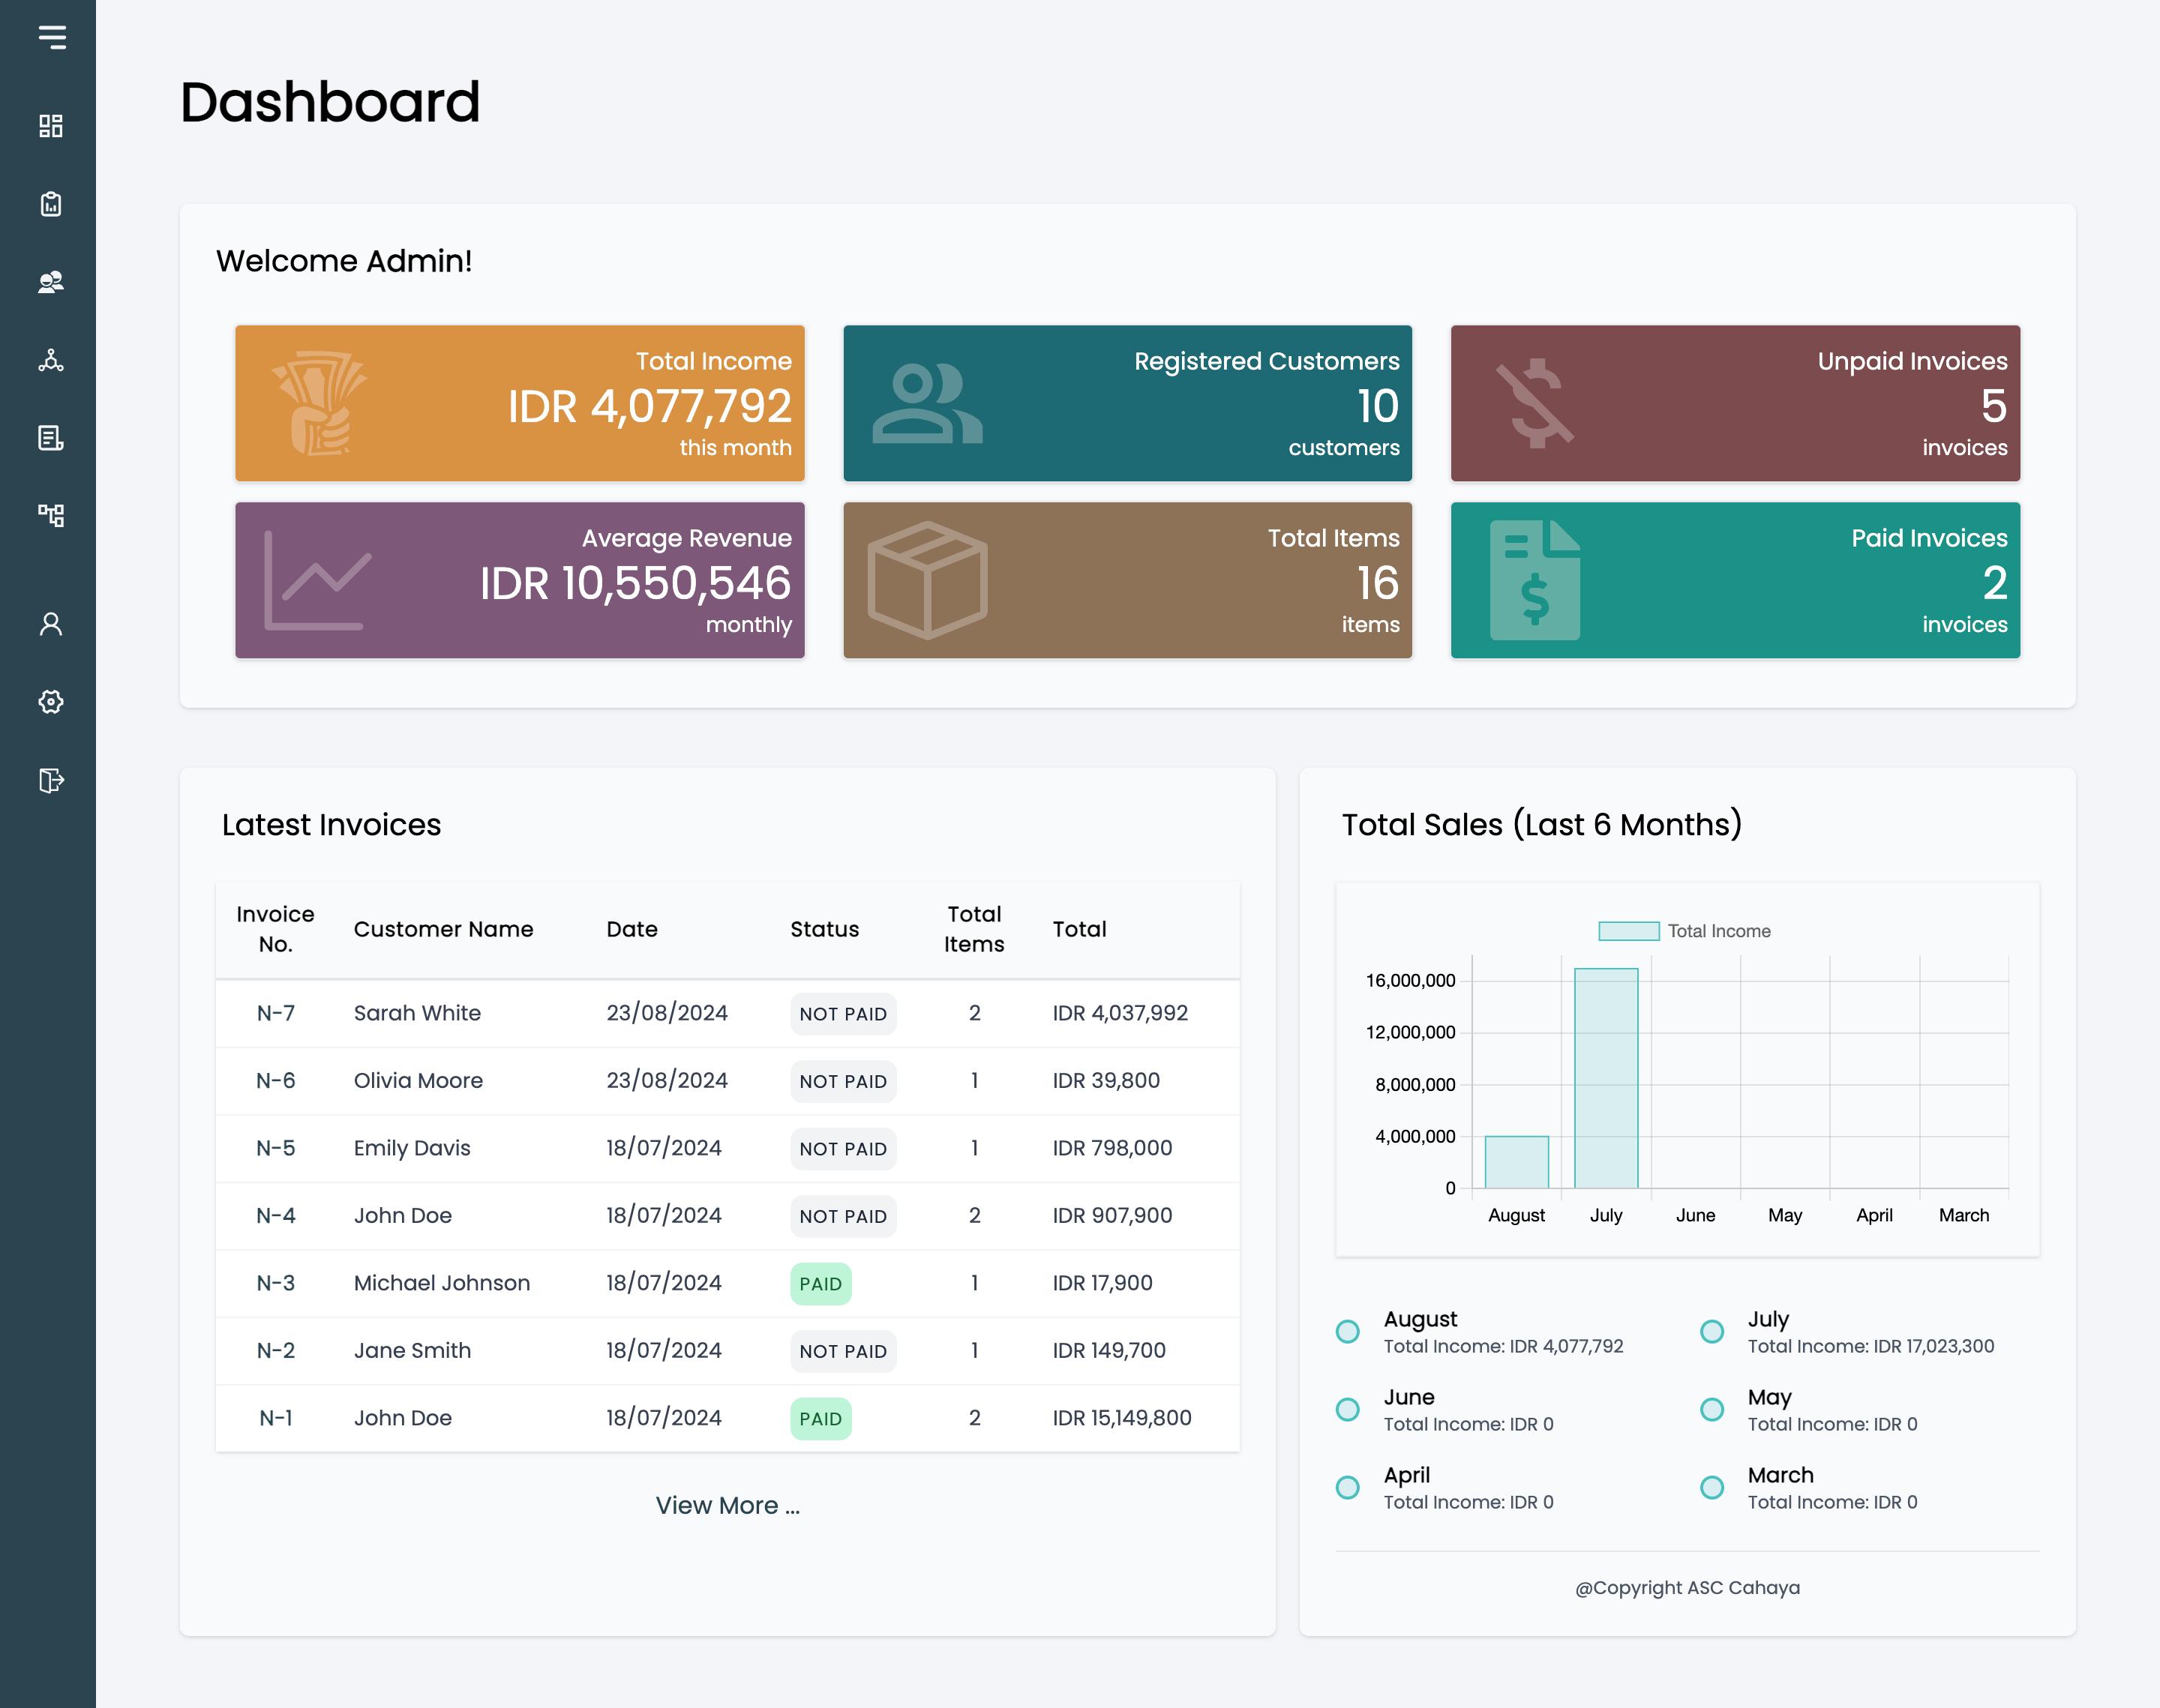Click the Copyright ASC Cahaya footer text
The width and height of the screenshot is (2160, 1708).
coord(1687,1587)
